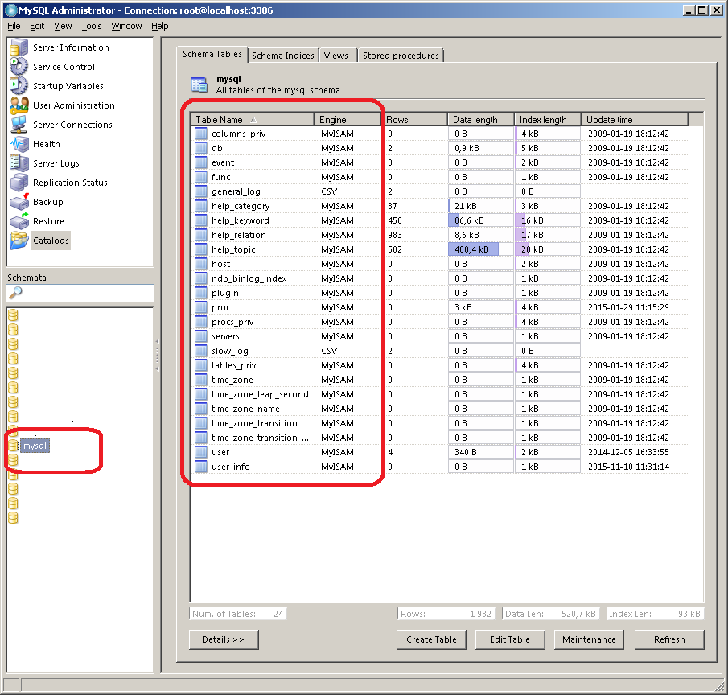The width and height of the screenshot is (728, 695).
Task: Click the magnifier icon in Schemata search
Action: coord(15,293)
